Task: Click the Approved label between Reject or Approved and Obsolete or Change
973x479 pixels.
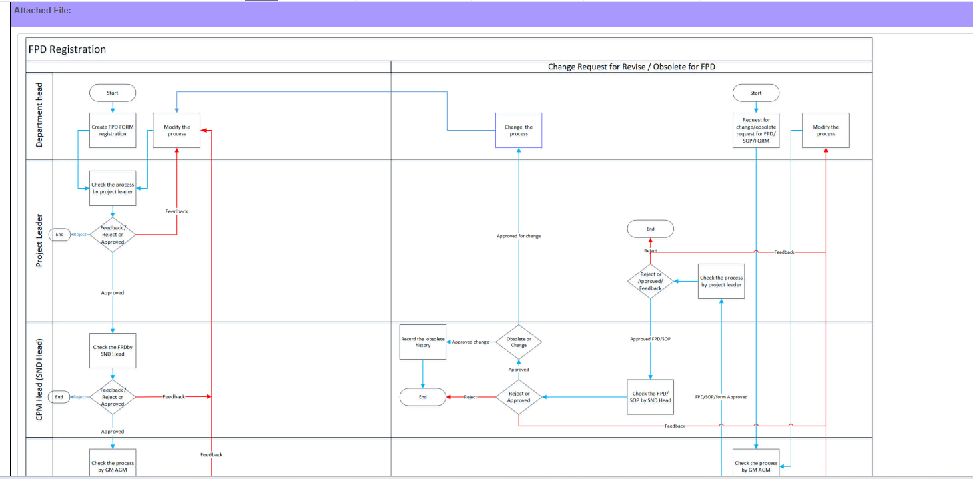Action: [x=519, y=370]
